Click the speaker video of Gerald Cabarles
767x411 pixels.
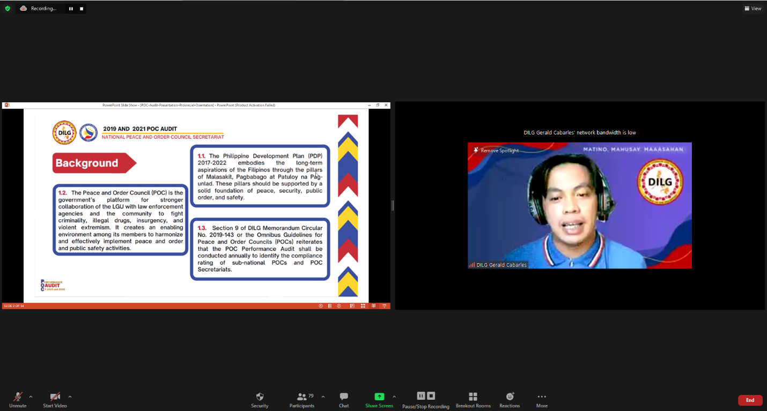tap(580, 205)
